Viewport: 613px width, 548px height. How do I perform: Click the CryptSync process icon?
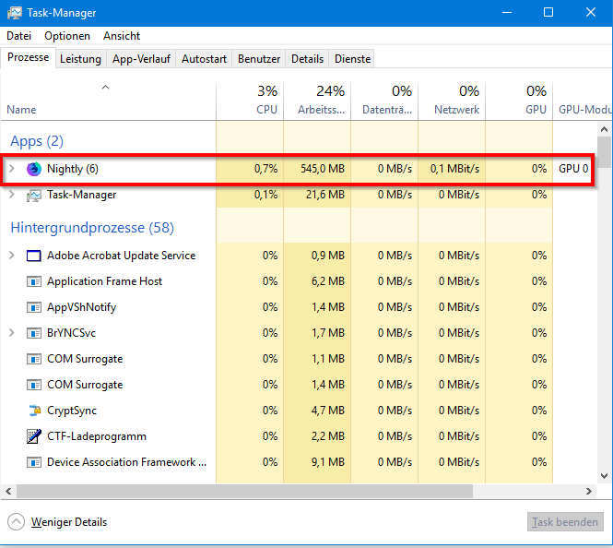[x=34, y=411]
